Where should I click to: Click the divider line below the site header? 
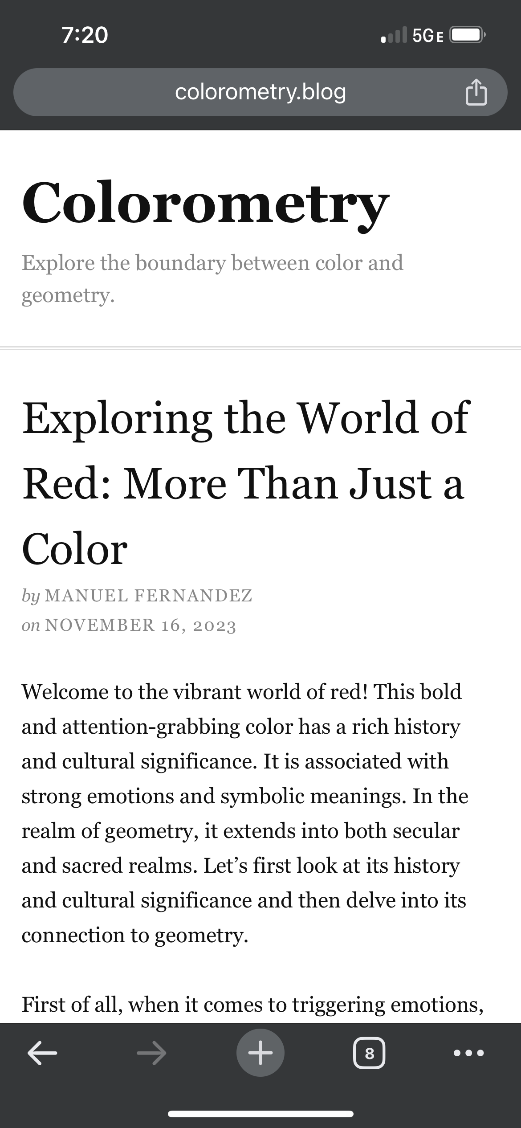(x=260, y=347)
